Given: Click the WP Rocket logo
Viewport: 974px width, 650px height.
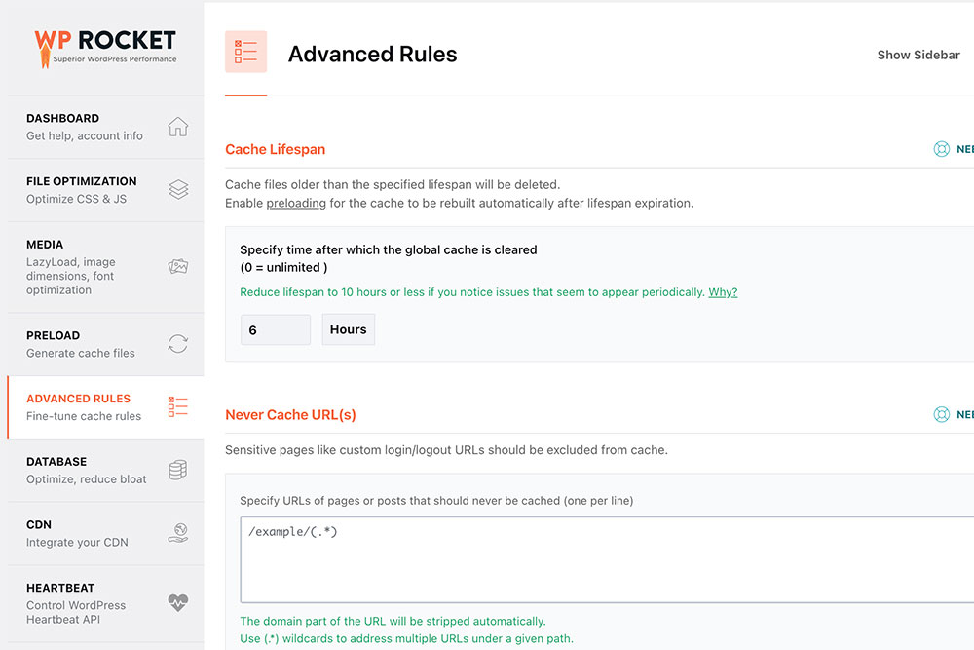Looking at the screenshot, I should click(x=105, y=48).
